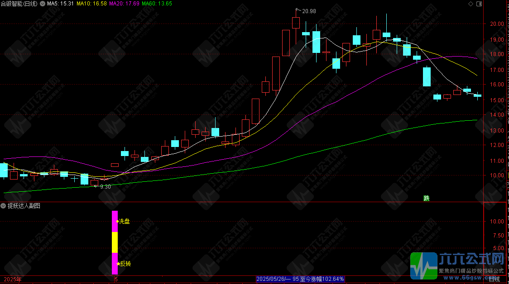Select the magenta MA20 label
Image resolution: width=509 pixels, height=284 pixels.
(125, 4)
